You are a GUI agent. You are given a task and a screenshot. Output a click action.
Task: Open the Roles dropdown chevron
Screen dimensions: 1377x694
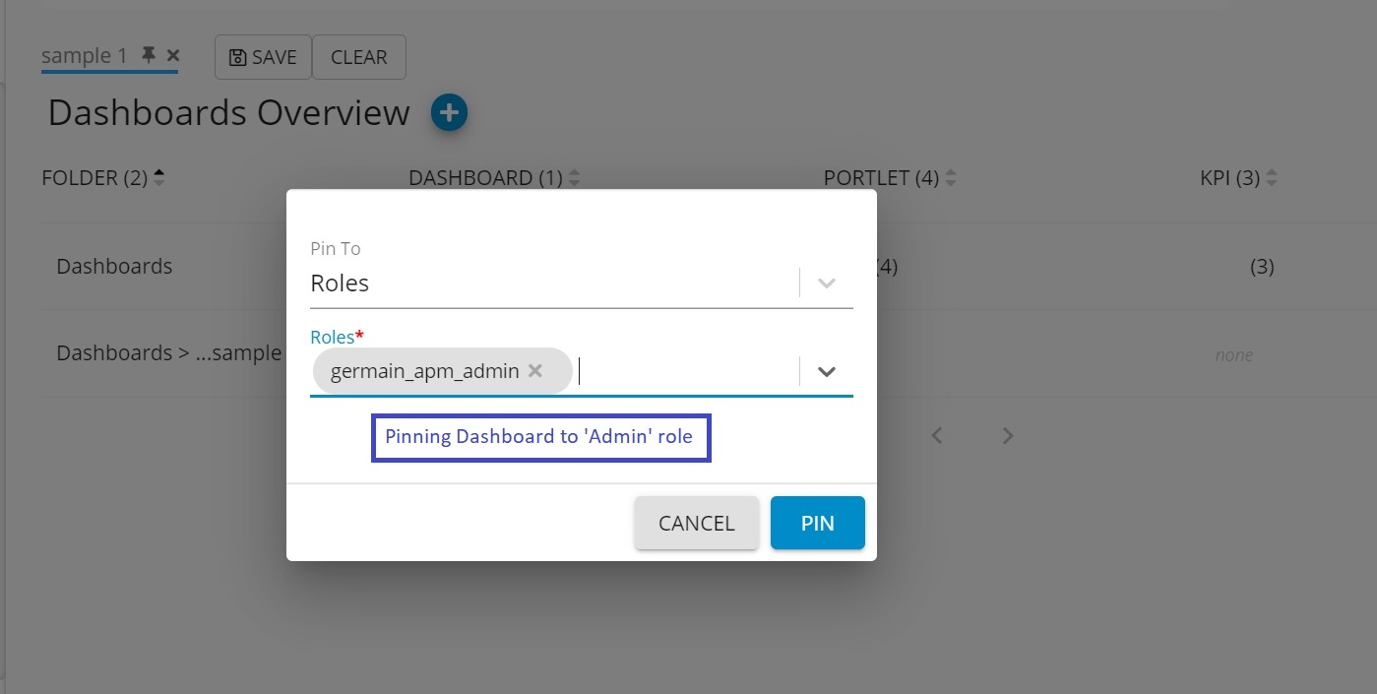pyautogui.click(x=827, y=371)
